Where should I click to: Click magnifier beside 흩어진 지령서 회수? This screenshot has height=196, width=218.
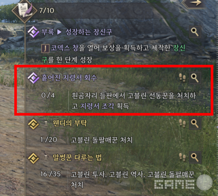point(195,78)
